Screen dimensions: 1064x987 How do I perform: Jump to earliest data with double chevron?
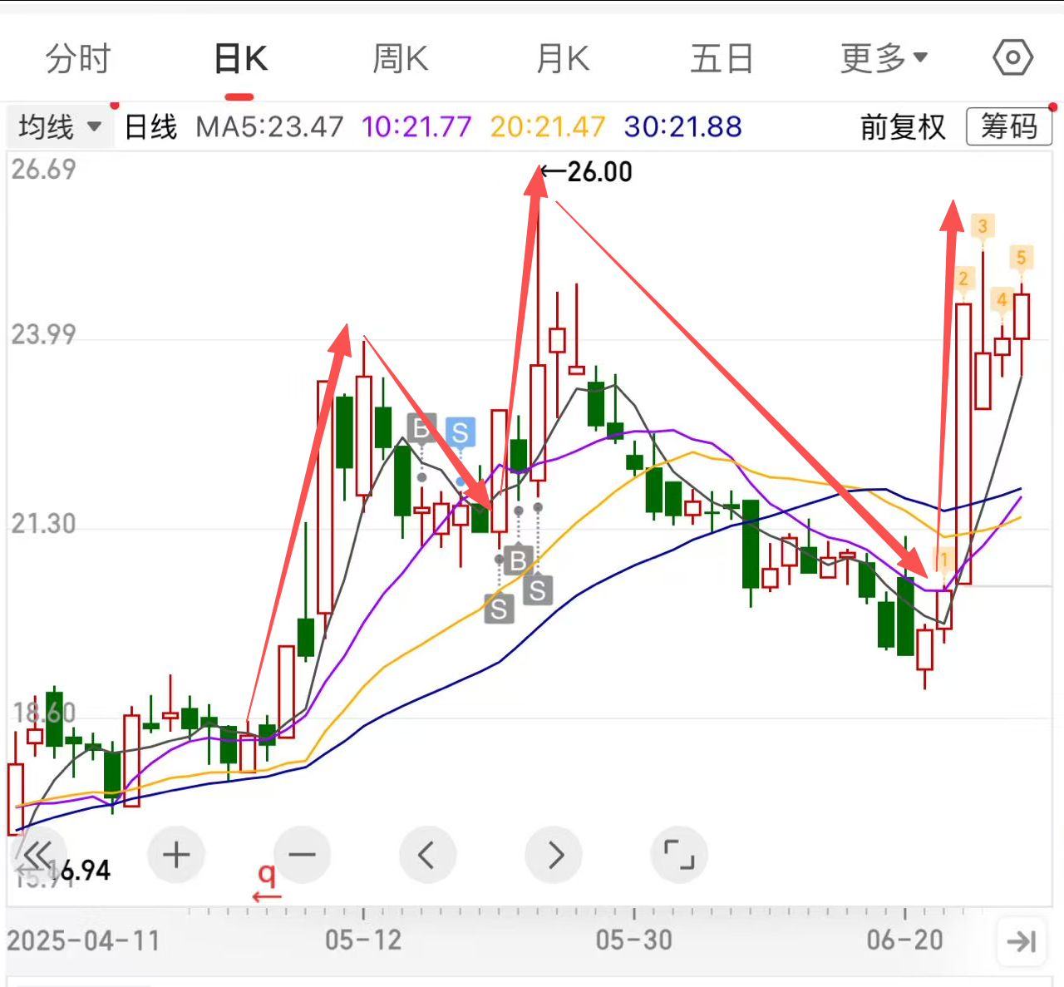pyautogui.click(x=37, y=855)
